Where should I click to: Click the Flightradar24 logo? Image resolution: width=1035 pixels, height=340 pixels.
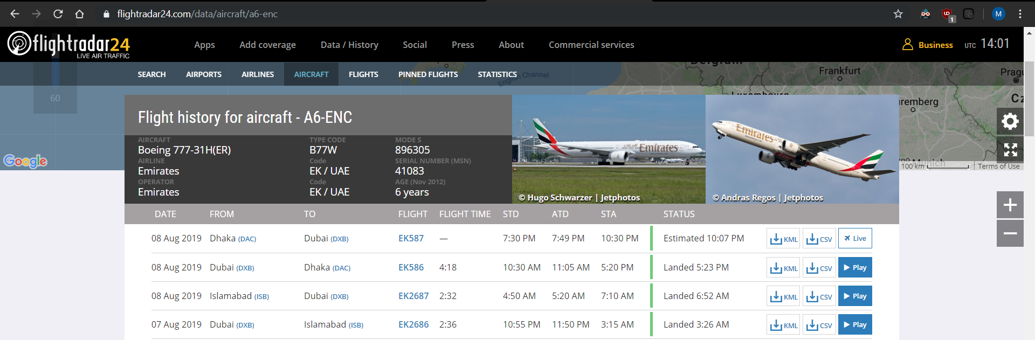(68, 44)
